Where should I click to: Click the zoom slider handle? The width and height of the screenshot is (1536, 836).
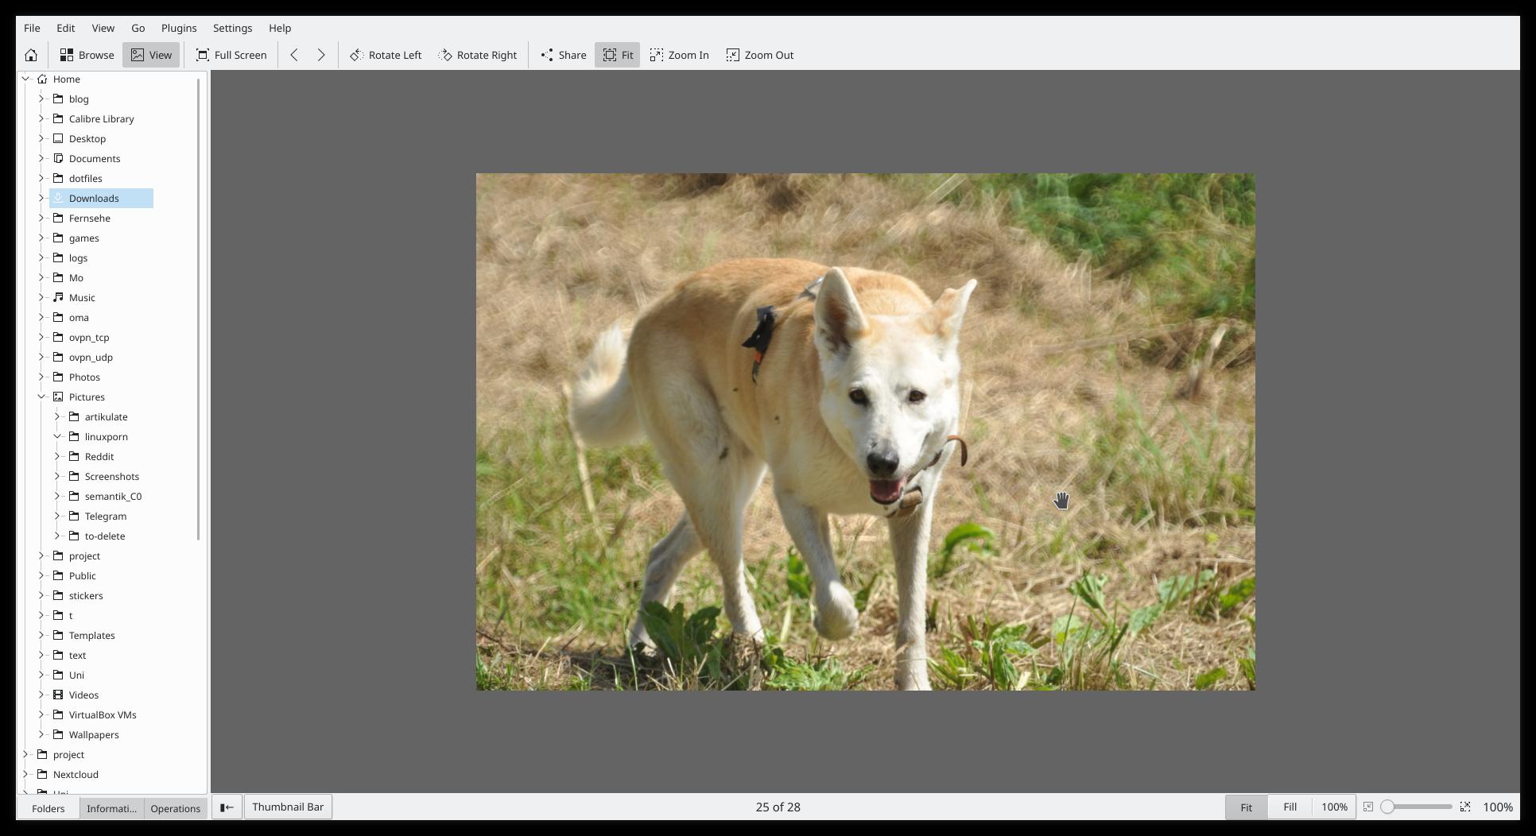click(x=1387, y=807)
